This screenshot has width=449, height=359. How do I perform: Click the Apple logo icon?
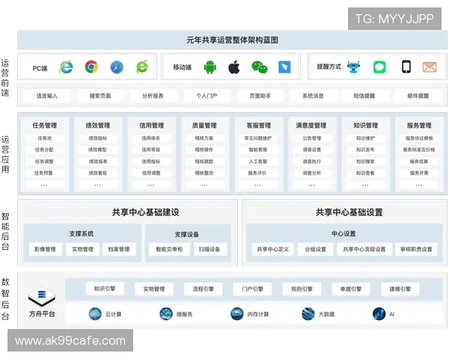(234, 67)
